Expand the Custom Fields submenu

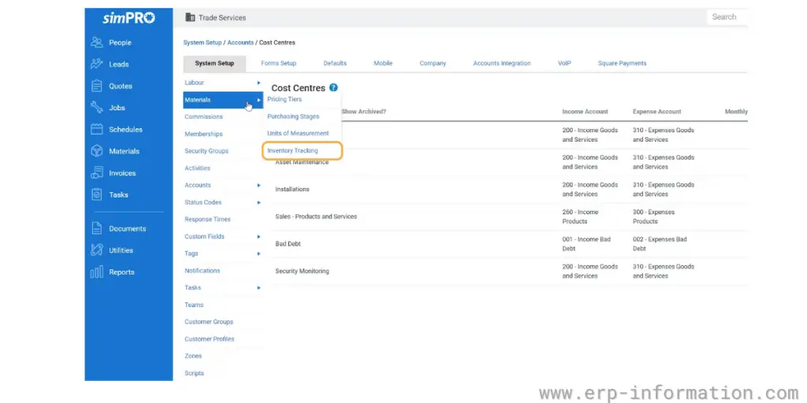point(258,237)
